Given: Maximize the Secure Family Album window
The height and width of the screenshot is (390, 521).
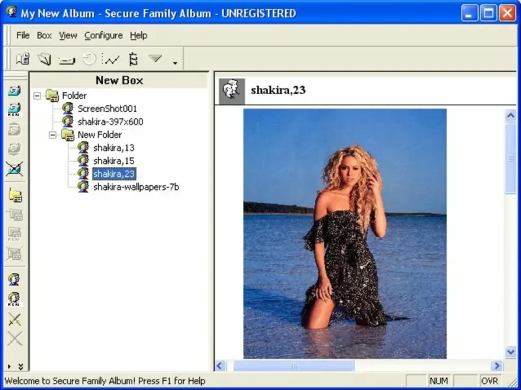Looking at the screenshot, I should pyautogui.click(x=488, y=13).
